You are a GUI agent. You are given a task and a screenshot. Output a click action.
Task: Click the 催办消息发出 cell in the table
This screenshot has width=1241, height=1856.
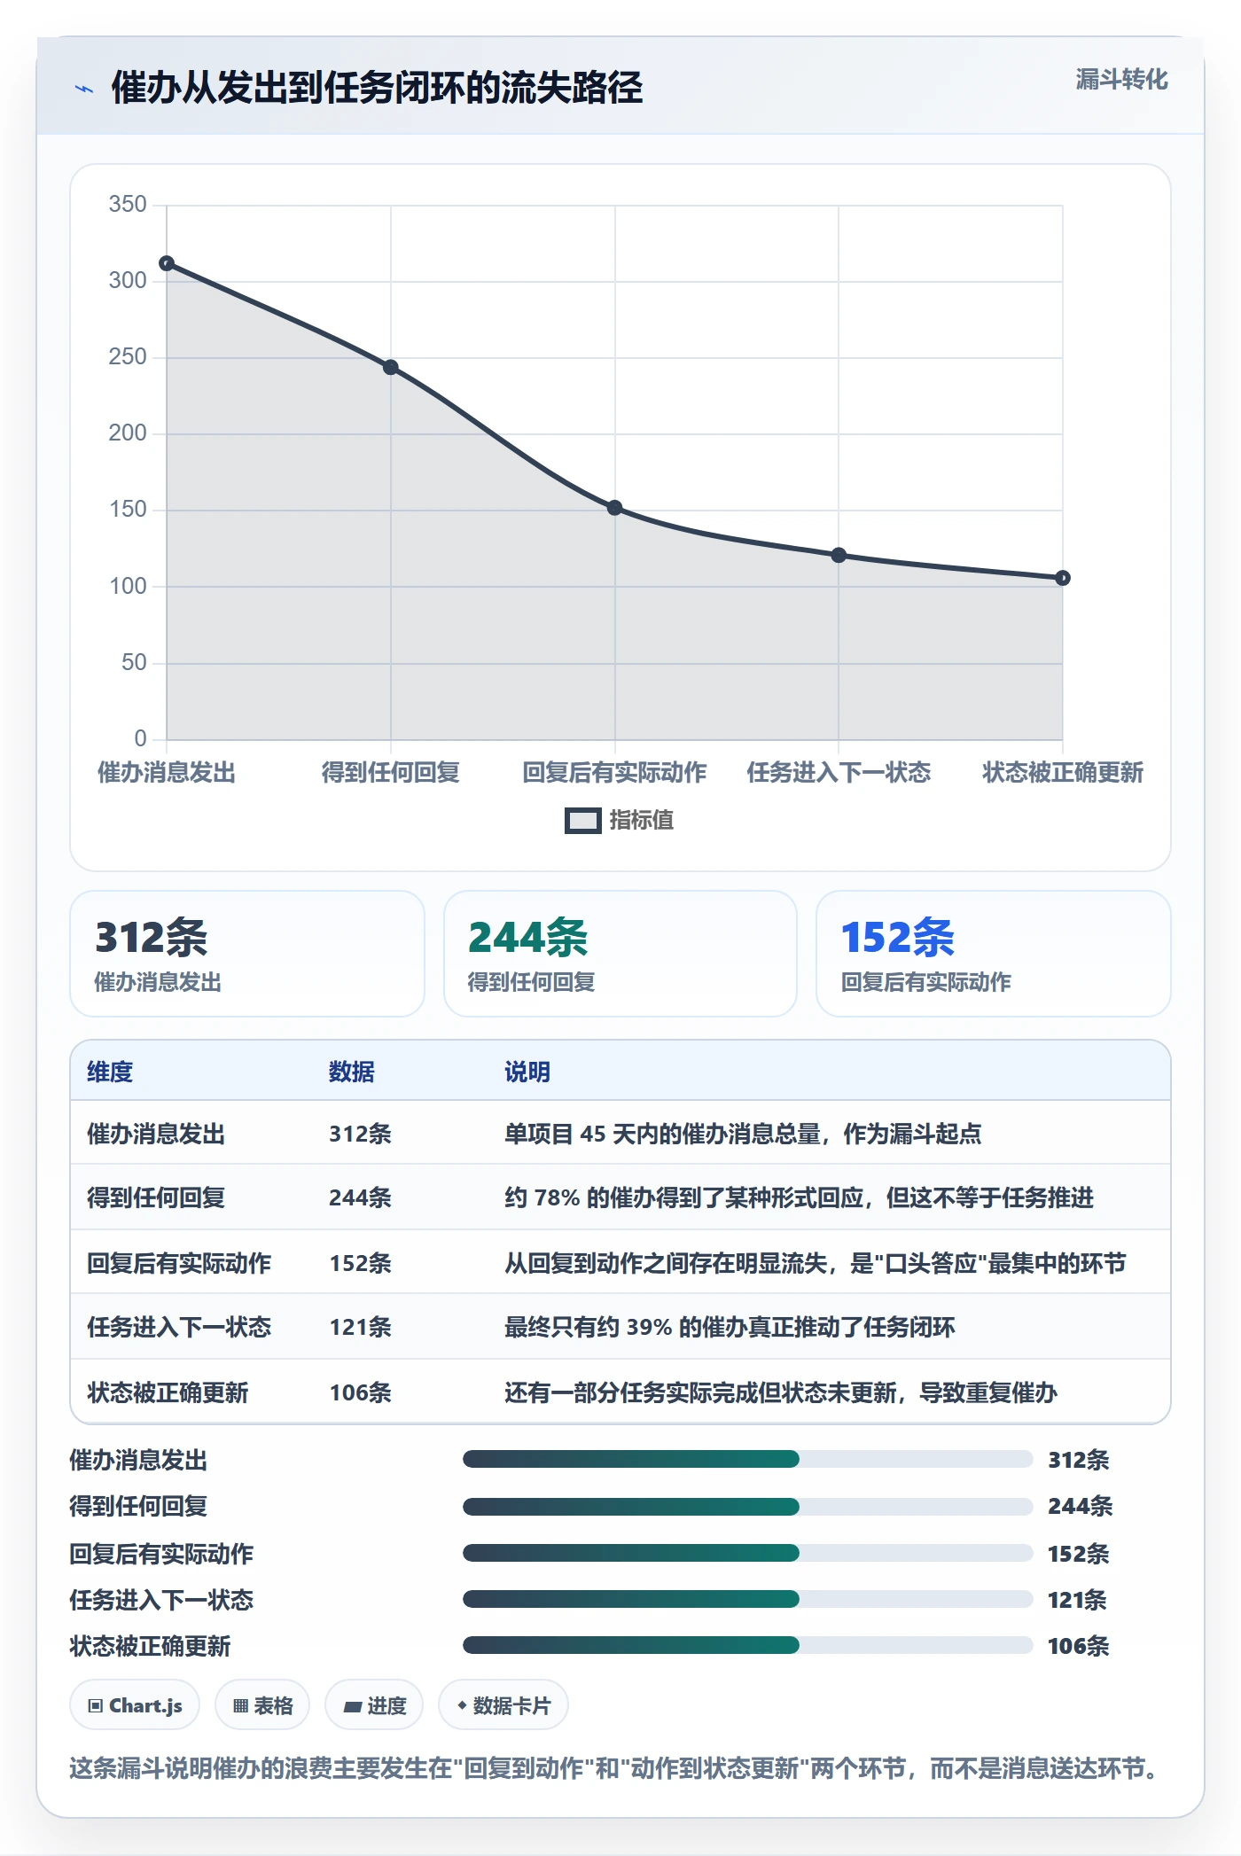156,1134
